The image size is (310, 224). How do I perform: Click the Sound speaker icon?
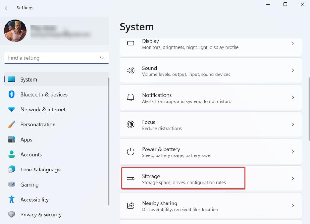tap(130, 70)
